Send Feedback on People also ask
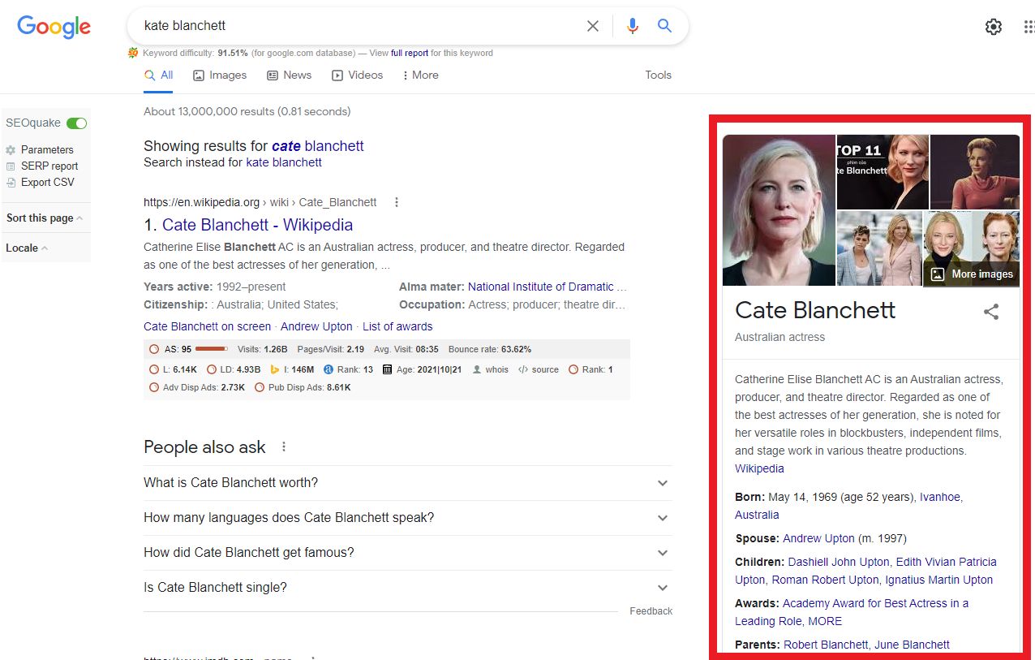This screenshot has width=1035, height=660. pos(651,611)
